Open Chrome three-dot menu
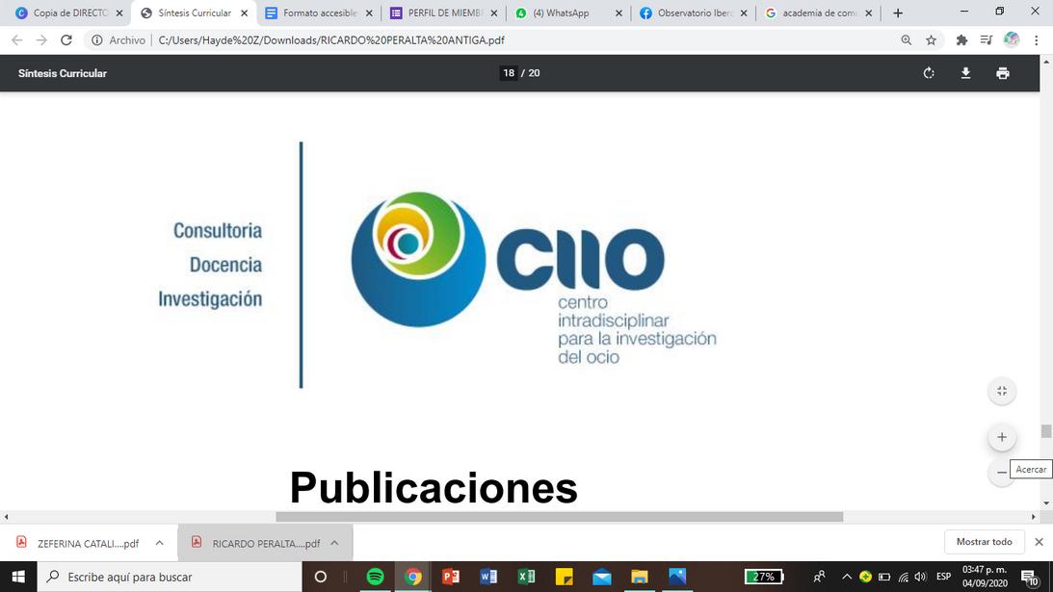Screen dimensions: 1053x592 1037,40
